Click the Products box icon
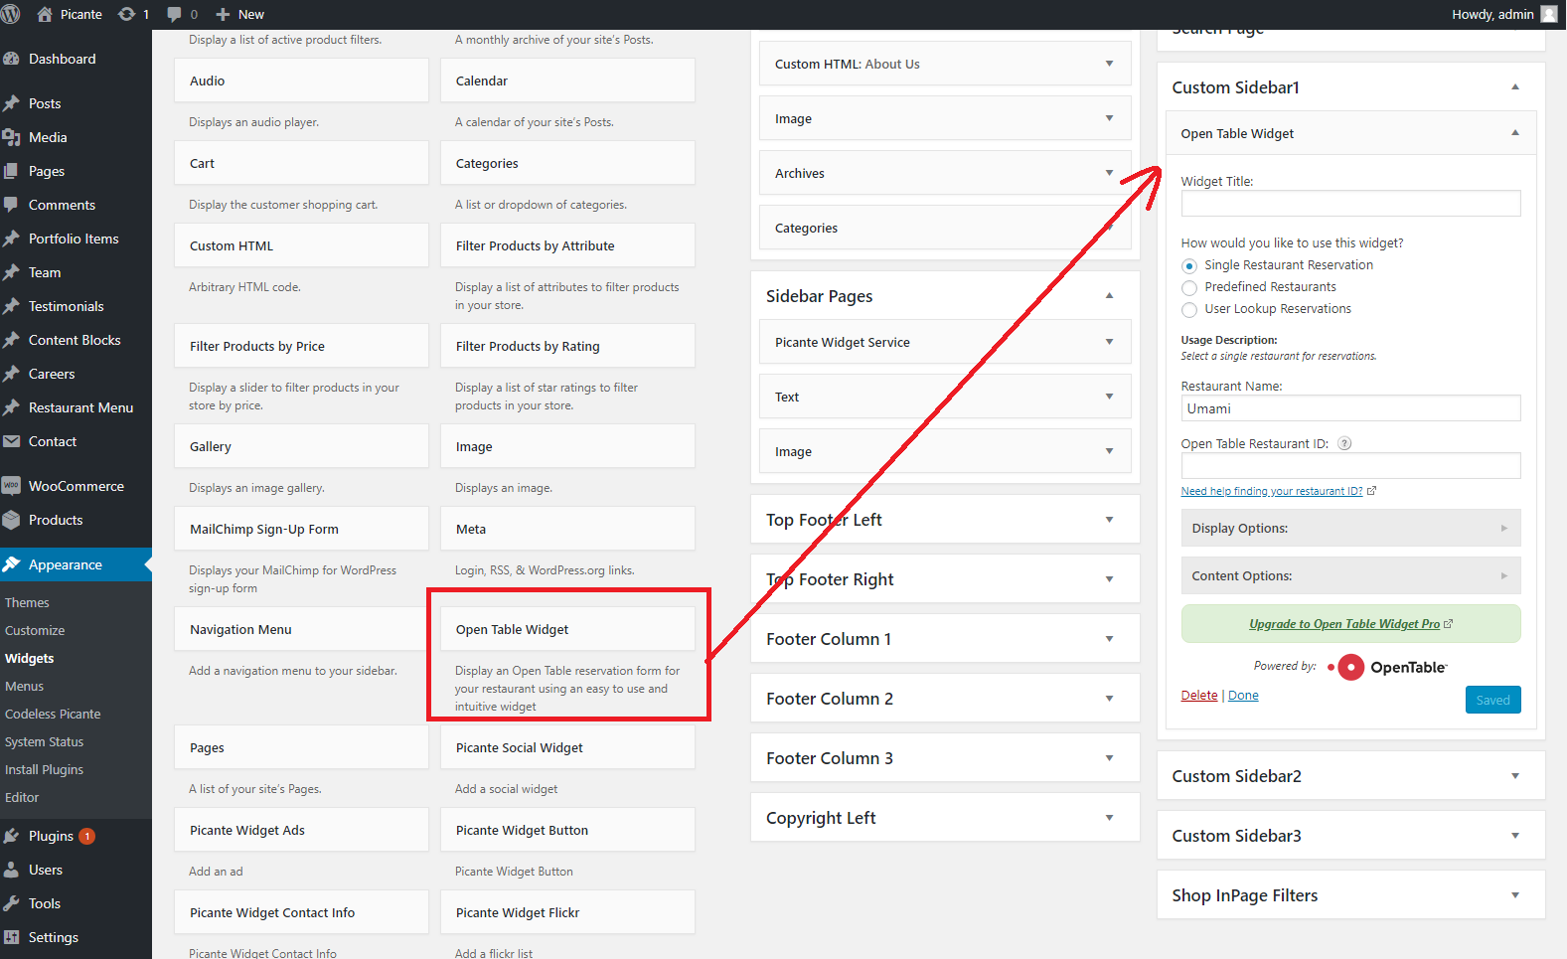 coord(11,520)
